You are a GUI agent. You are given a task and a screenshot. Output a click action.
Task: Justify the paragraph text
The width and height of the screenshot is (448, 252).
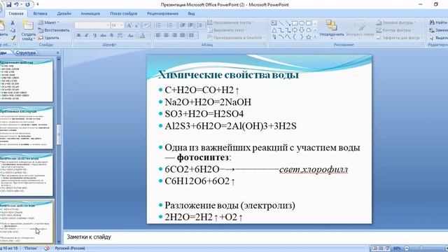coord(183,36)
